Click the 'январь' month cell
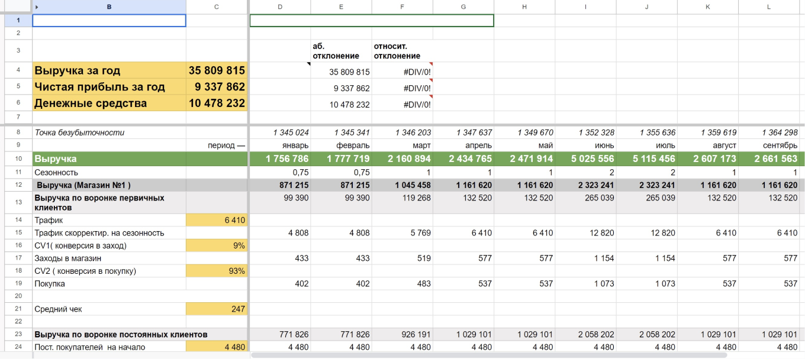805x359 pixels. point(280,145)
